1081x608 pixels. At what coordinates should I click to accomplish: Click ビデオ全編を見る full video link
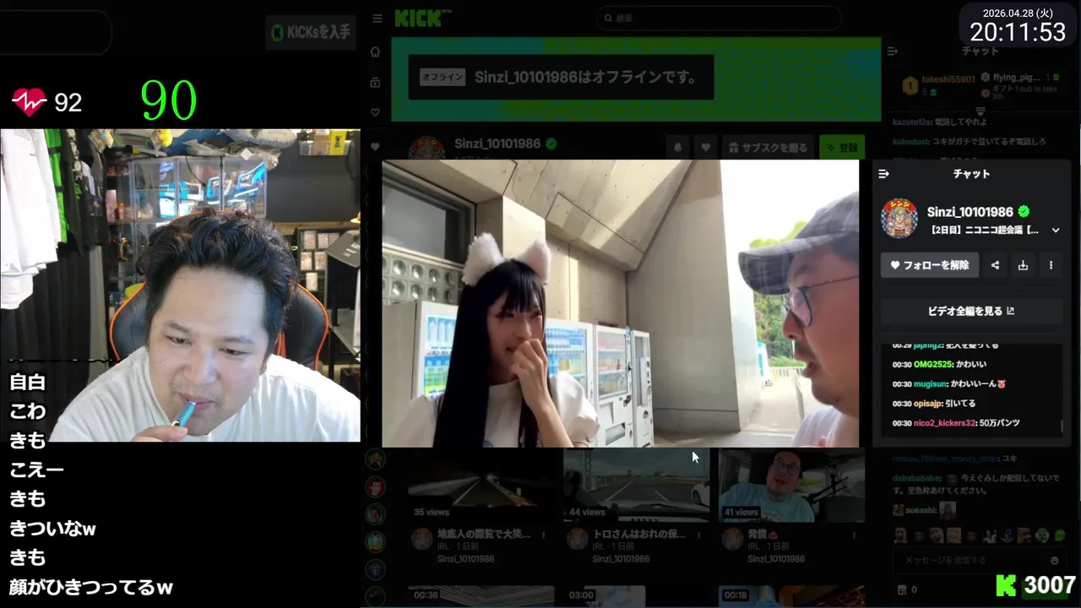click(x=971, y=311)
